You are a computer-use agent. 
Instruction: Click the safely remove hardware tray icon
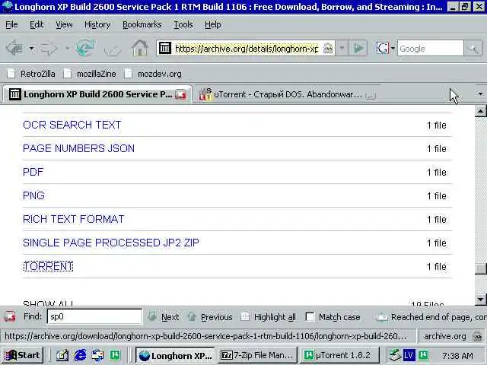pyautogui.click(x=395, y=355)
